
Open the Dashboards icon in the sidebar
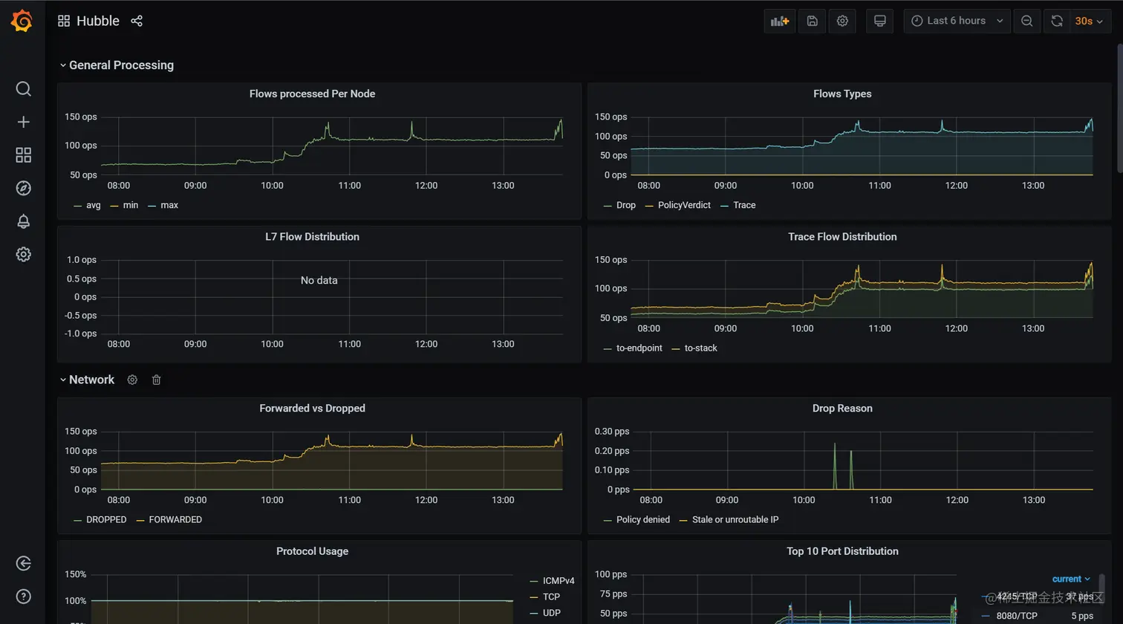(23, 155)
